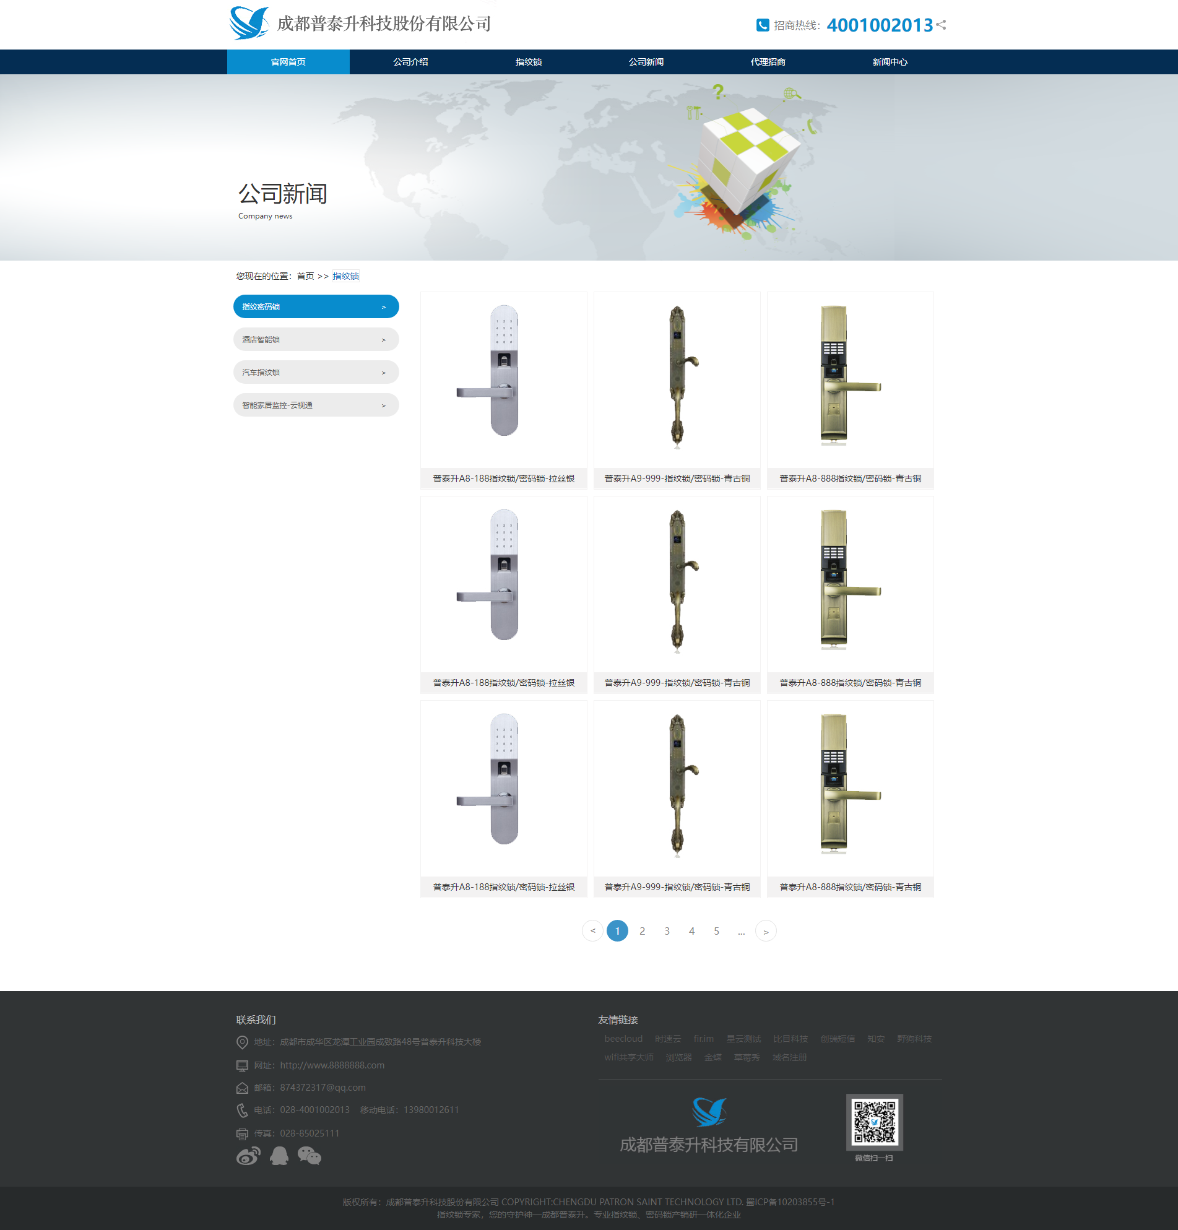Image resolution: width=1178 pixels, height=1230 pixels.
Task: Expand the 汽车指纹锁 sidebar category
Action: pyautogui.click(x=316, y=372)
